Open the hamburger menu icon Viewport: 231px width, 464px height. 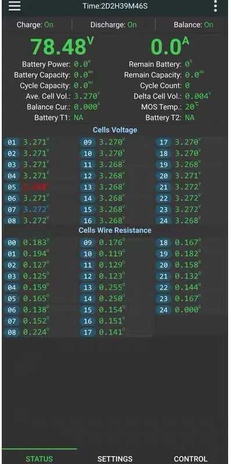(15, 6)
